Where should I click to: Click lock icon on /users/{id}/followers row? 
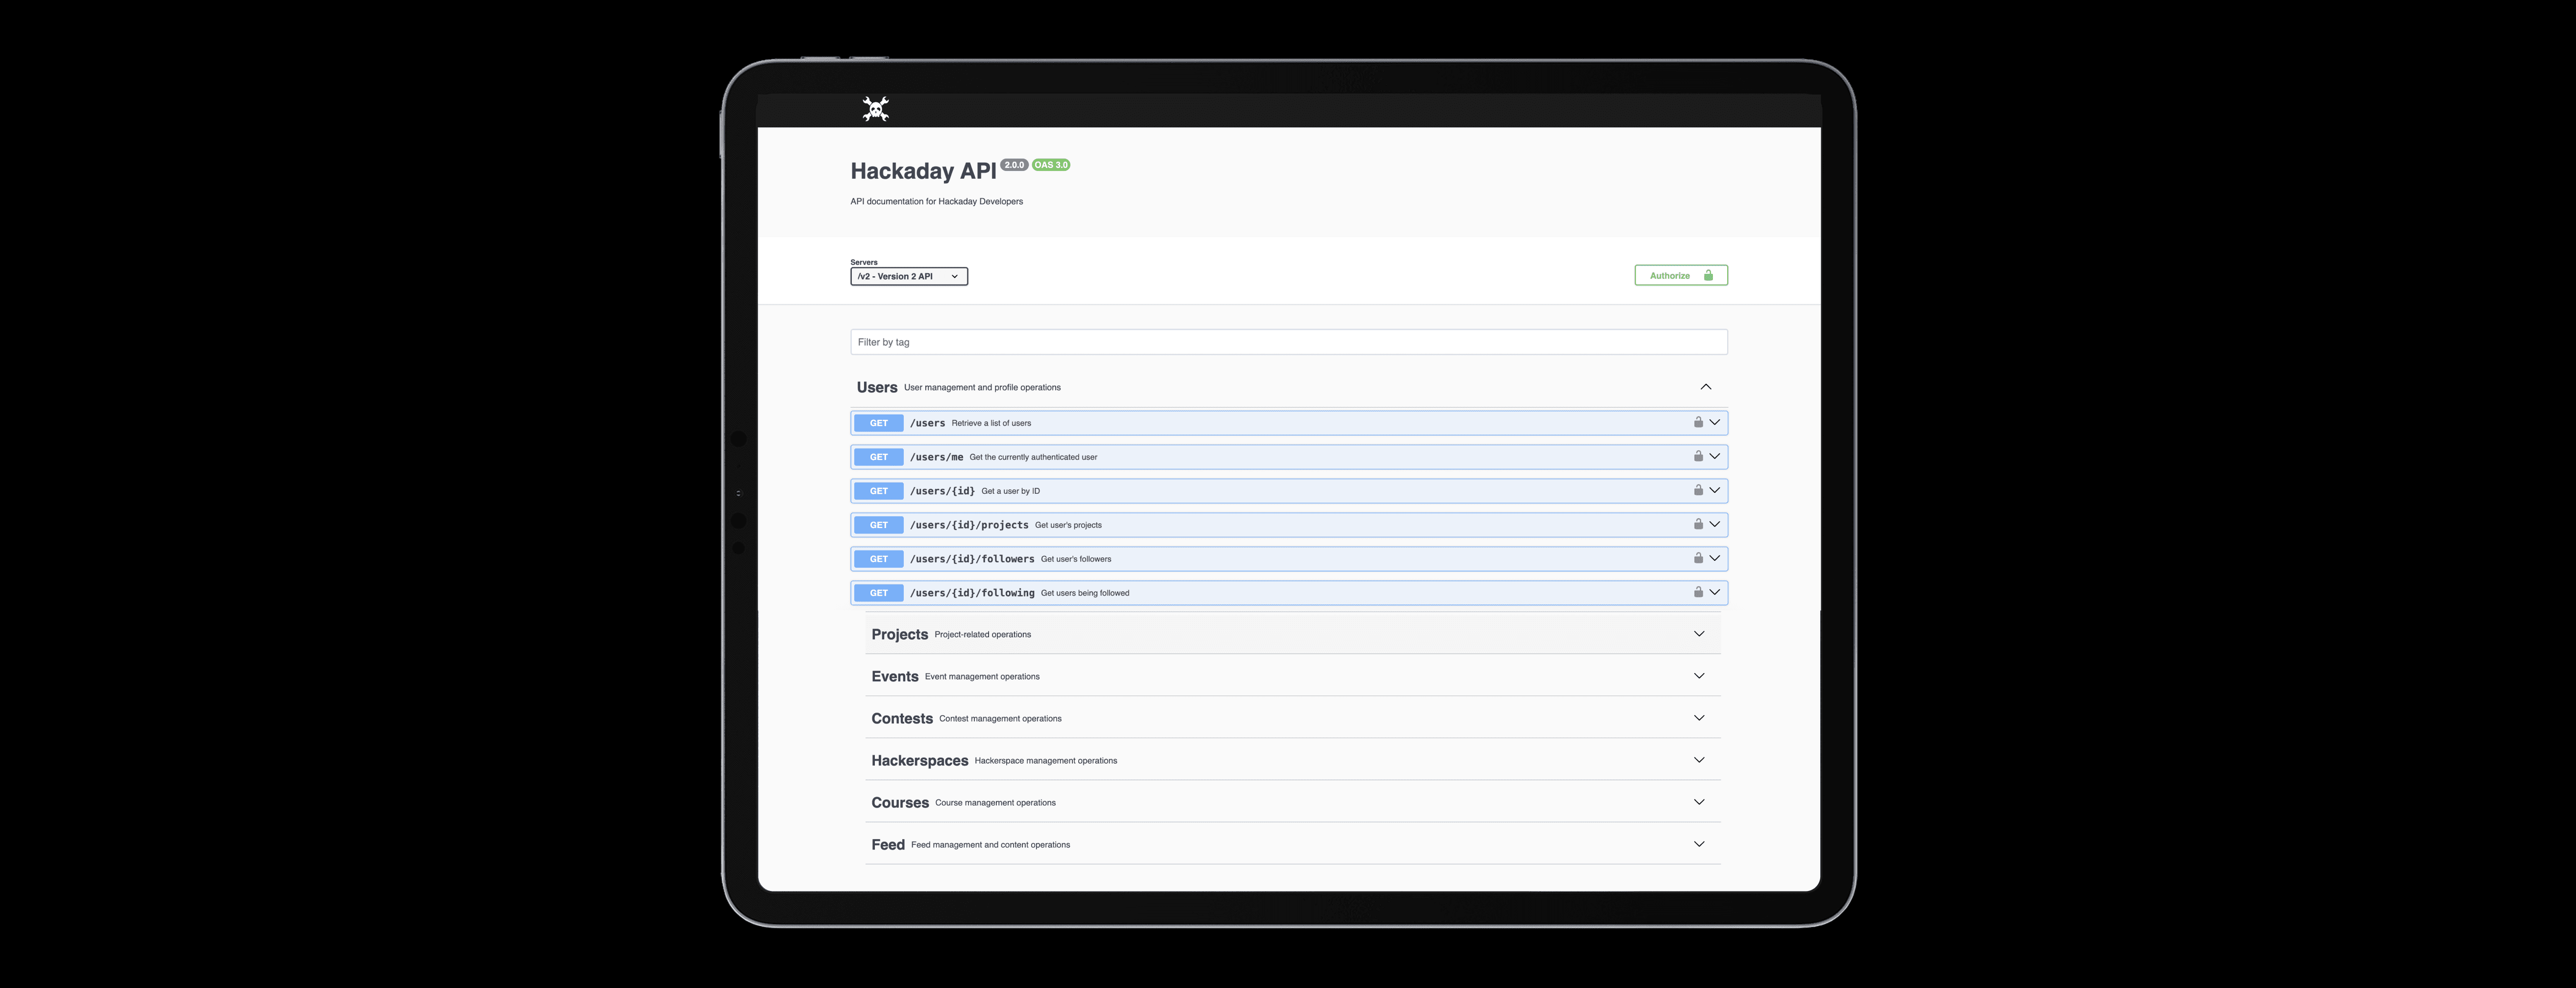[x=1698, y=558]
